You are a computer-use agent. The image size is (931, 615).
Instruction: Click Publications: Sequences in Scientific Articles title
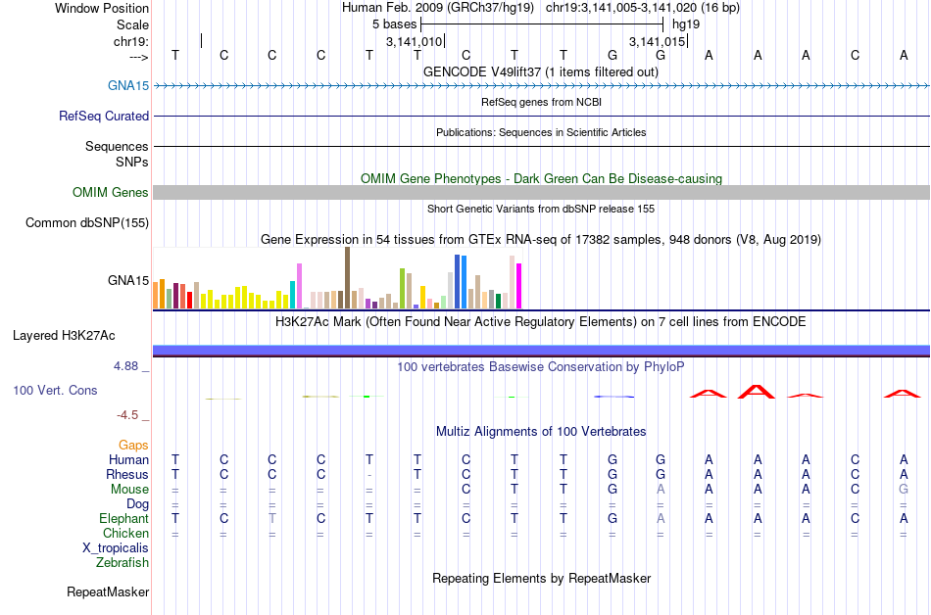541,132
